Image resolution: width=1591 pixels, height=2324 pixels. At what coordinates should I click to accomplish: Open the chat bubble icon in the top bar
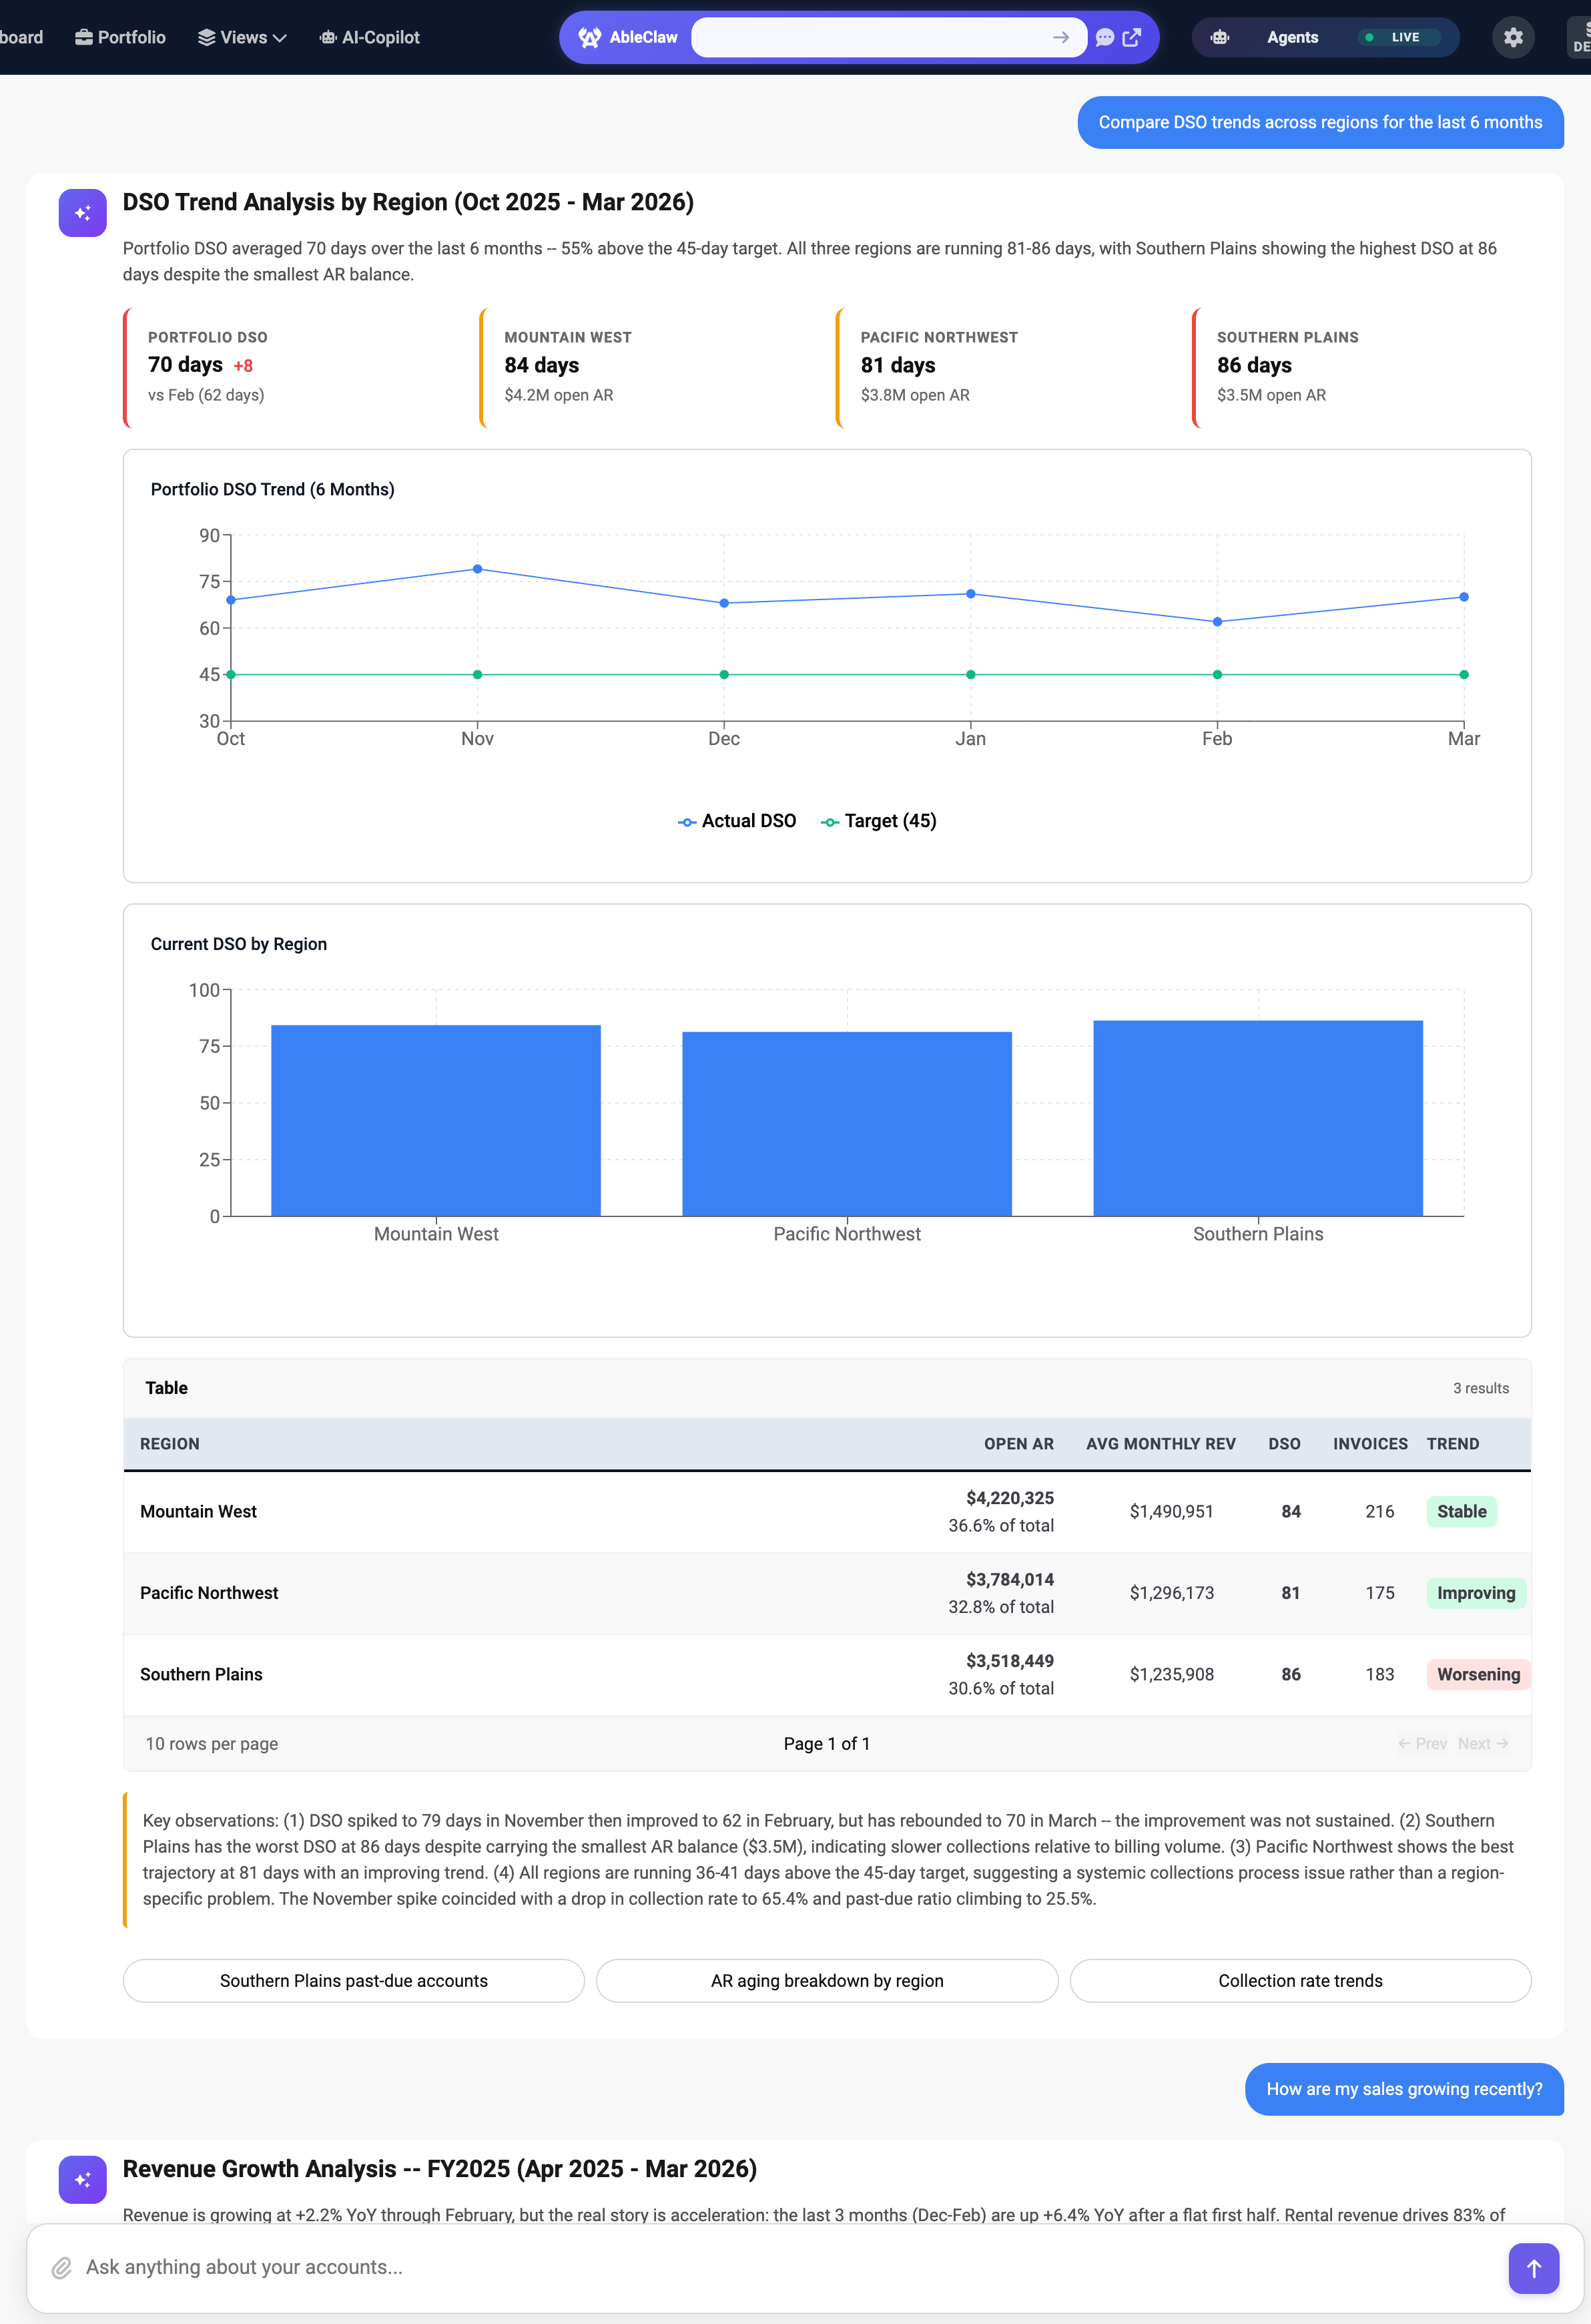[x=1104, y=37]
